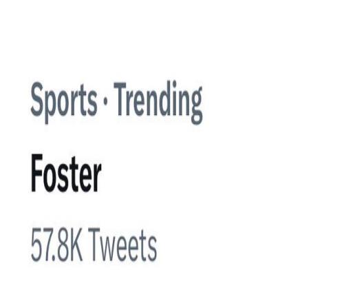Click the word Sports in the category line
344x303 pixels.
coord(64,103)
